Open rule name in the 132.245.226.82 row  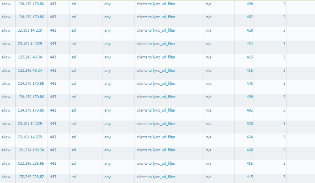(x=156, y=177)
